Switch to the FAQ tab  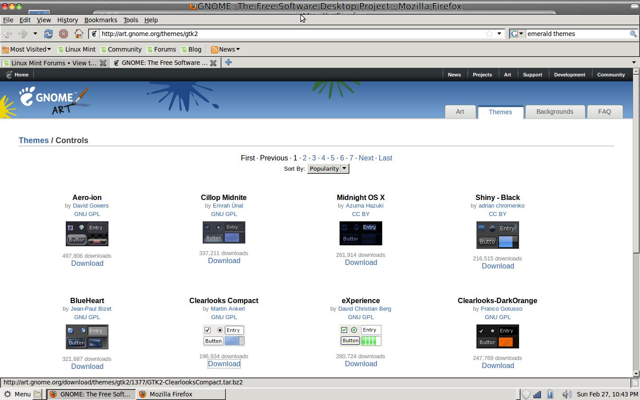click(604, 112)
